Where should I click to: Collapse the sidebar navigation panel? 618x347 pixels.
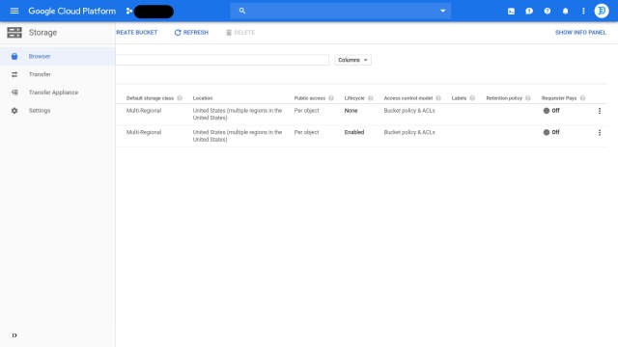[x=14, y=335]
